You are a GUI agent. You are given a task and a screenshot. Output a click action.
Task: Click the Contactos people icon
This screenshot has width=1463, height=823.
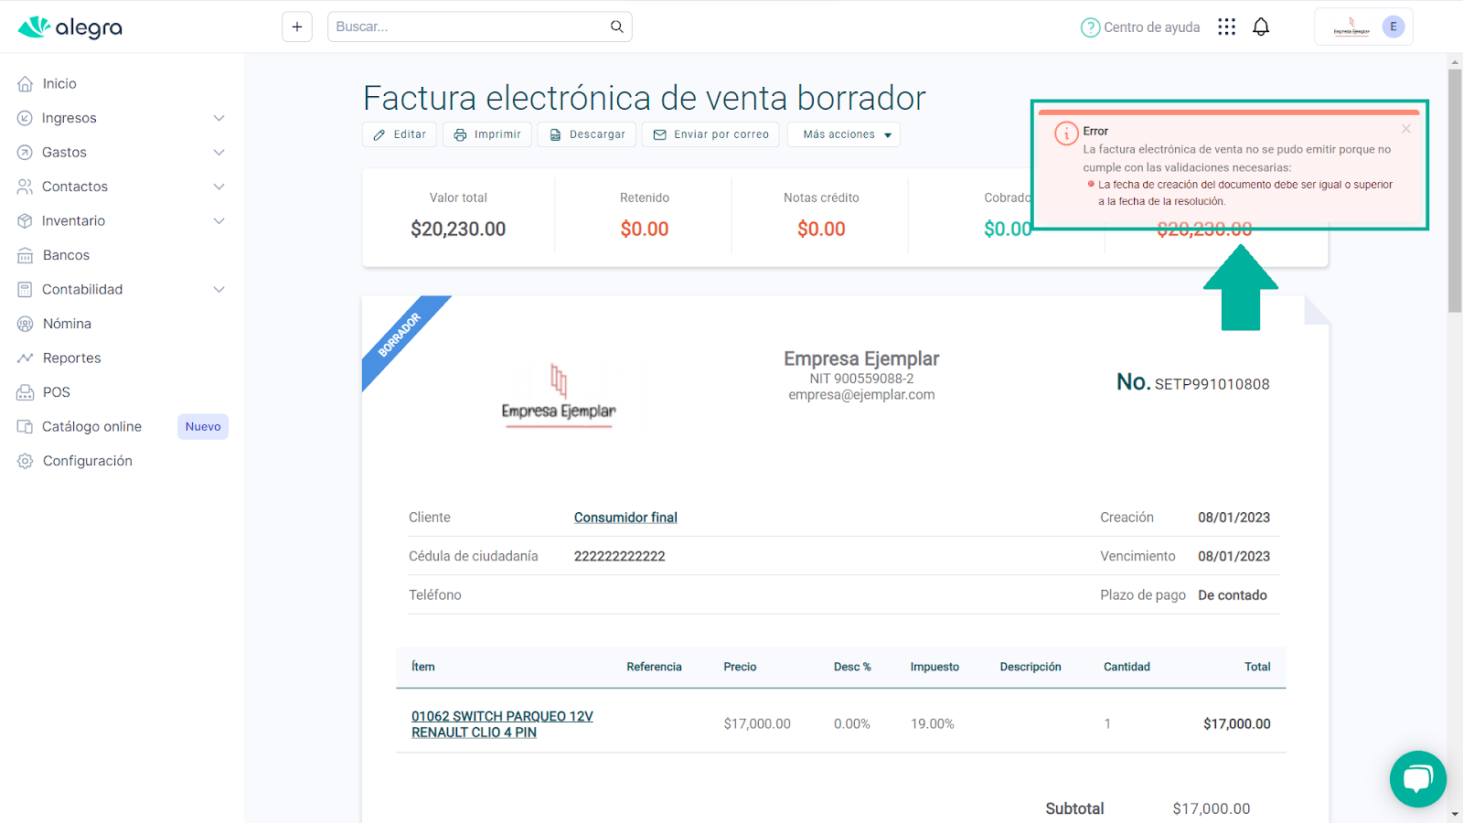click(x=25, y=187)
